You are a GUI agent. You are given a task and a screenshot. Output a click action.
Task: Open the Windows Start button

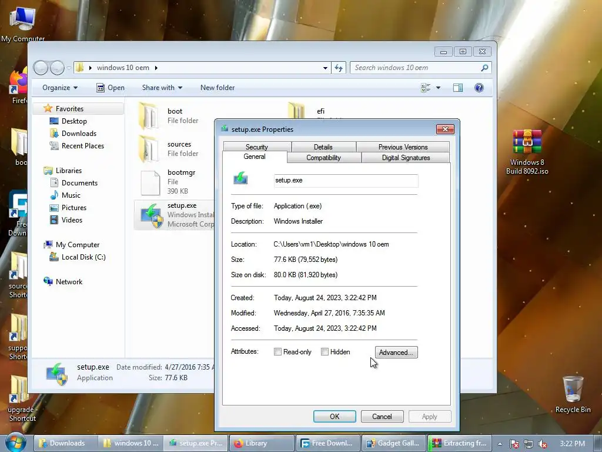point(15,442)
